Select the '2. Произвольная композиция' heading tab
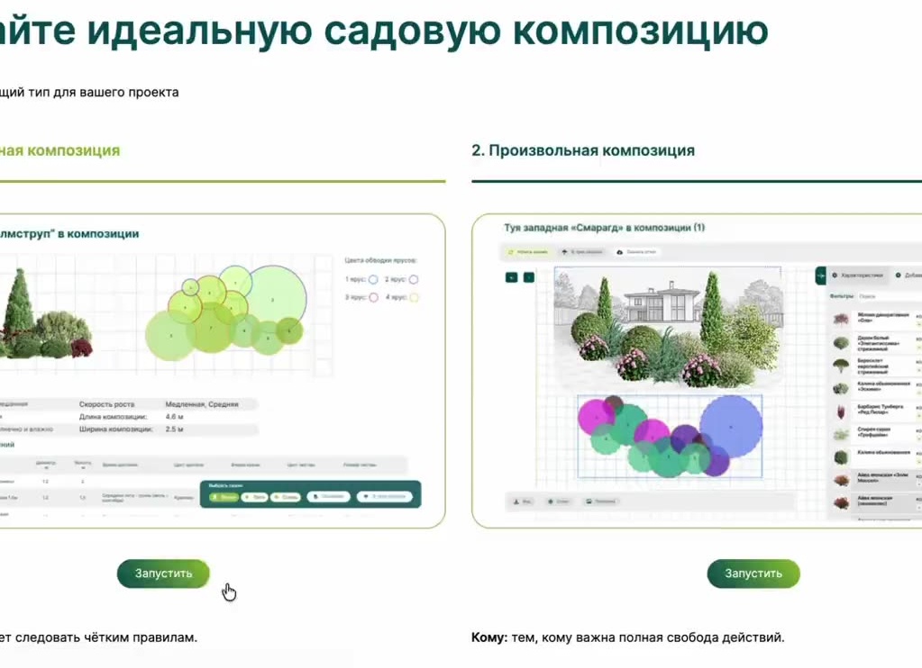 (x=583, y=150)
